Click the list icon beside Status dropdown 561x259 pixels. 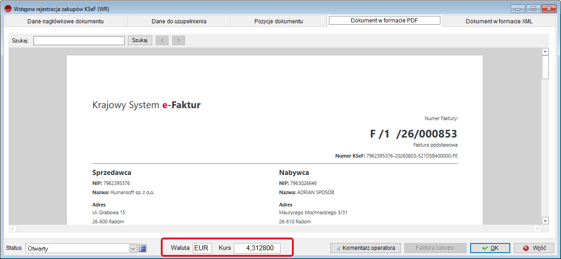[143, 248]
